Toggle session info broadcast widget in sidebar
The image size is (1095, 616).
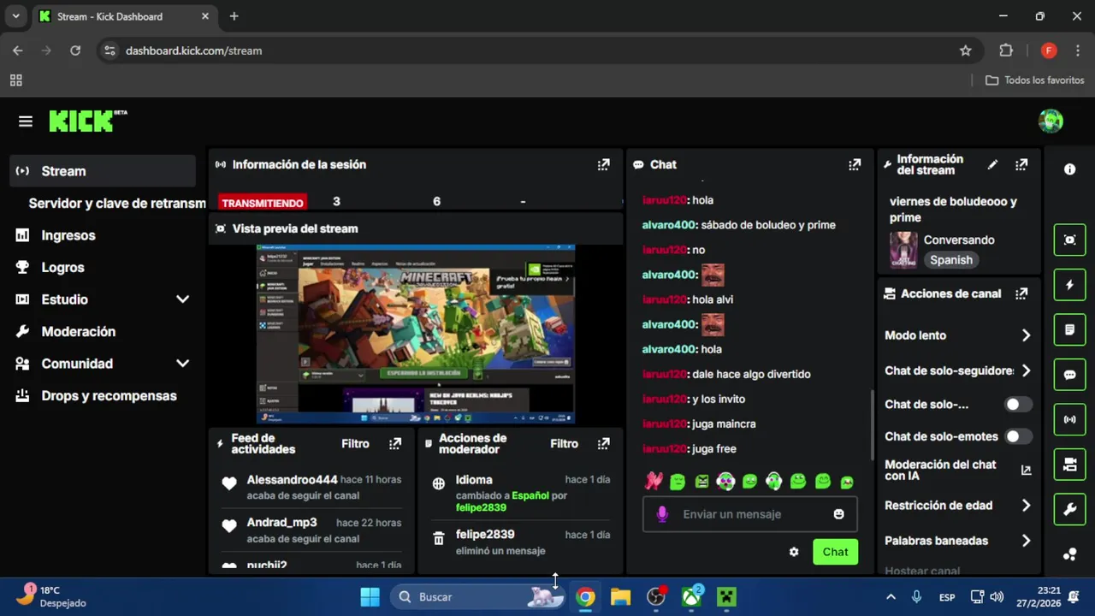click(1069, 419)
